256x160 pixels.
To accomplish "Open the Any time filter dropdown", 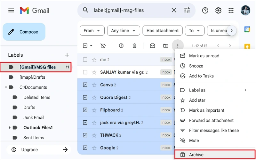I will click(x=123, y=31).
